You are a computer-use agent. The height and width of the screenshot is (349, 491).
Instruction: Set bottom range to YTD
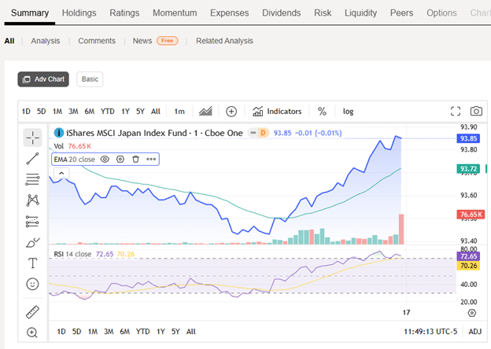[x=142, y=332]
